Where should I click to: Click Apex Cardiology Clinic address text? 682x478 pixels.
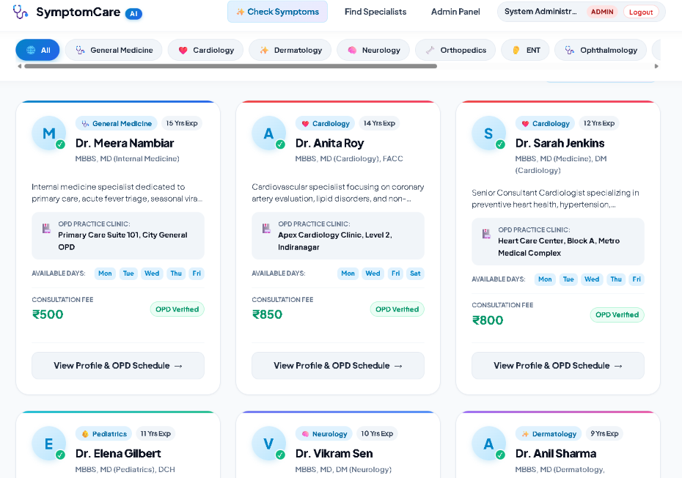tap(335, 241)
